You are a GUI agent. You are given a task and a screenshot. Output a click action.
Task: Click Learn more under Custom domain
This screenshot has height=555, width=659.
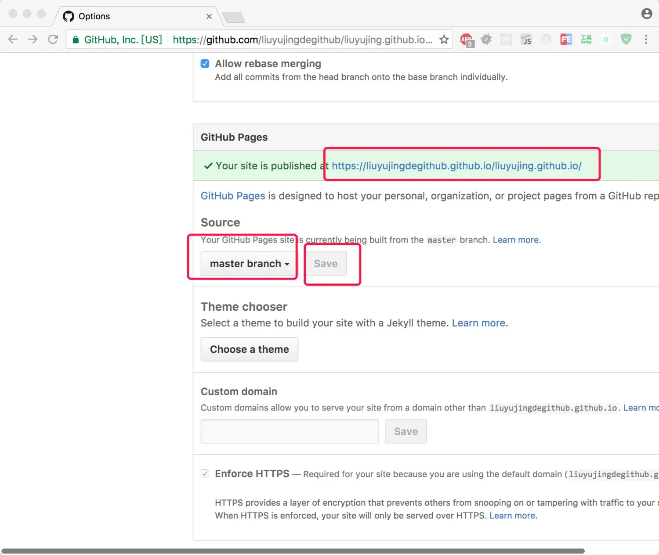[641, 408]
